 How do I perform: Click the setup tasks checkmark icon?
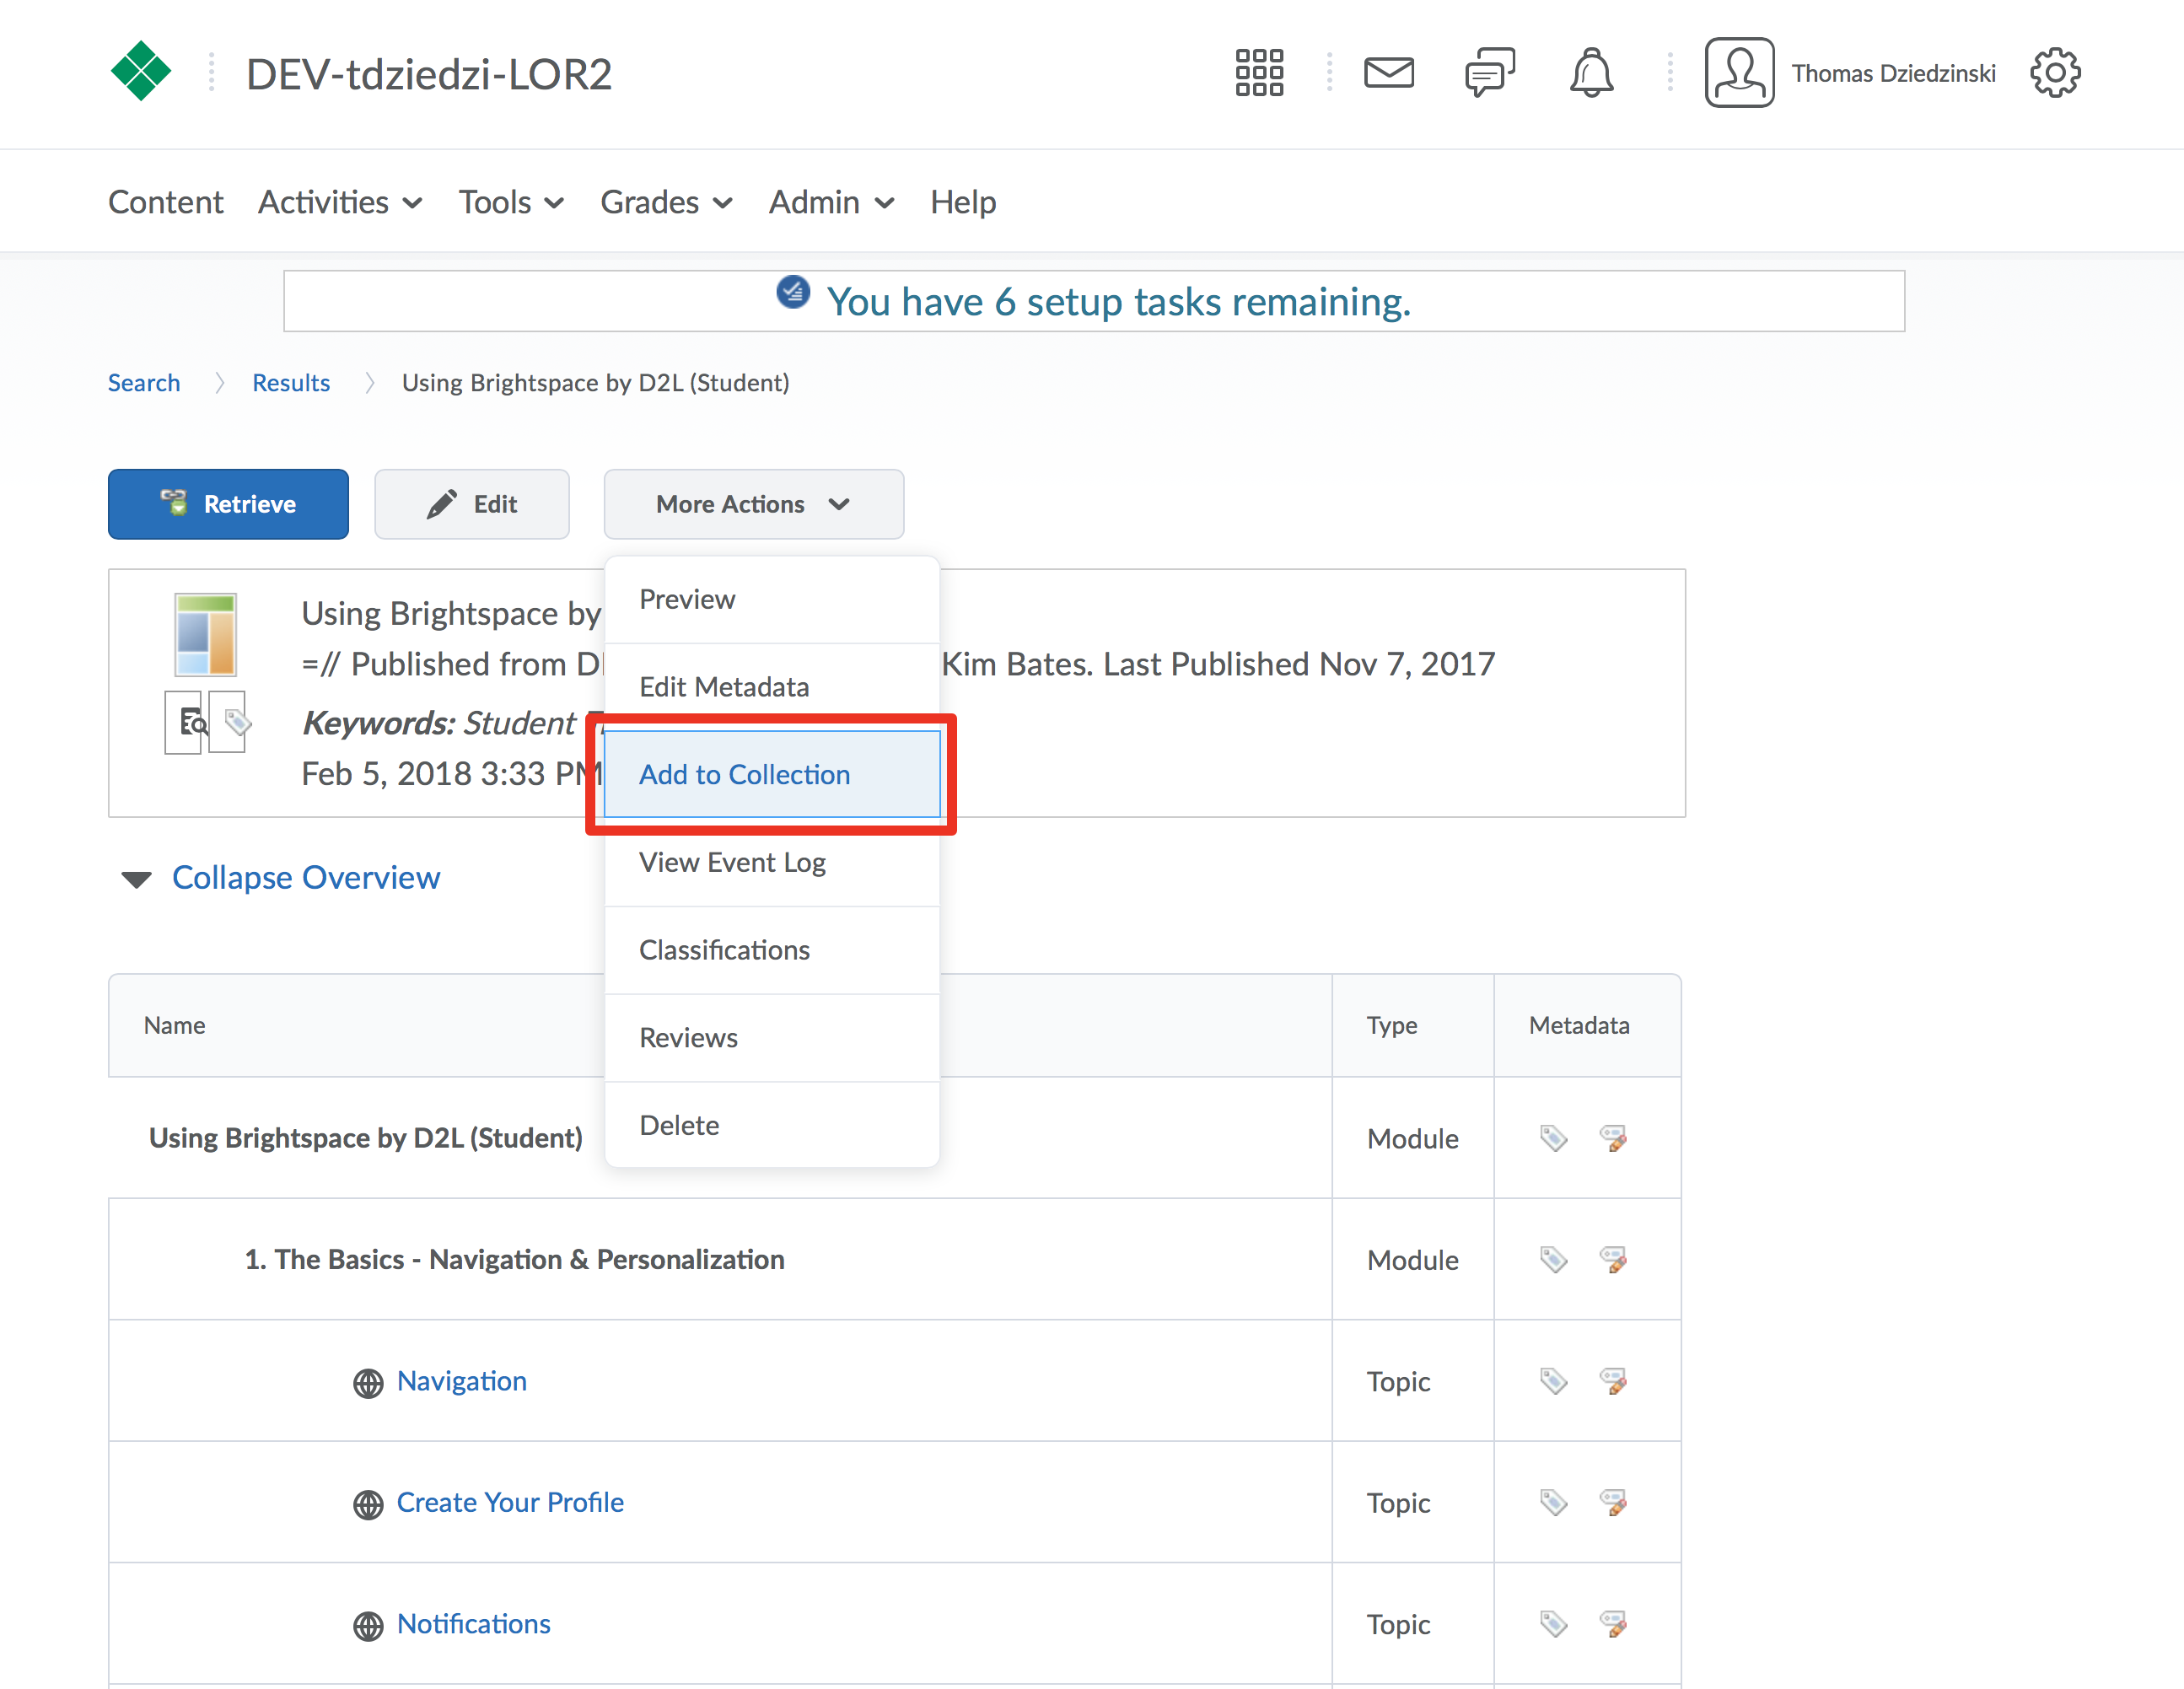pos(793,292)
